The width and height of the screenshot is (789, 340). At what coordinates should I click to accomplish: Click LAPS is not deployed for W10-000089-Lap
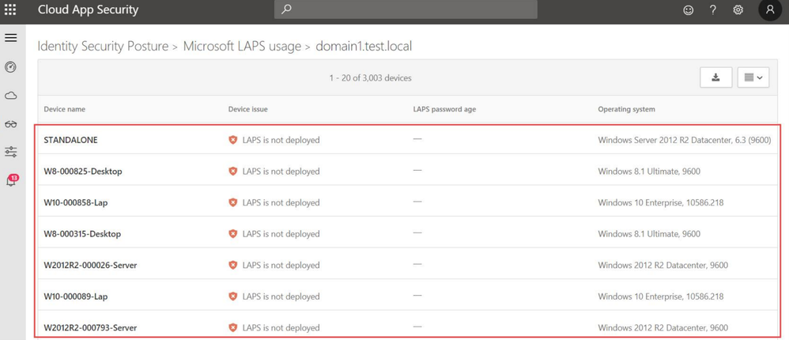coord(281,297)
